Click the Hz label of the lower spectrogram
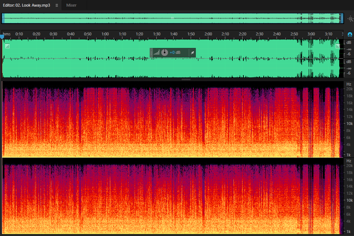This screenshot has width=354, height=236. pos(349,161)
